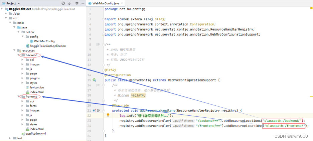Click the log.info statement on line 22

146,116
